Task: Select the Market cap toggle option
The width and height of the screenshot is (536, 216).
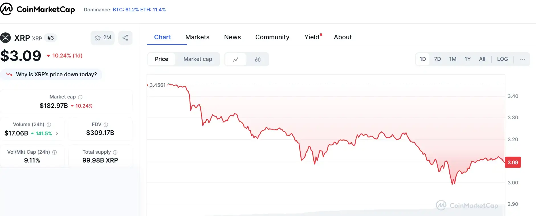Action: [x=198, y=59]
